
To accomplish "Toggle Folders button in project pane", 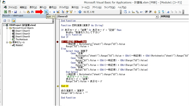I will click(14, 21).
